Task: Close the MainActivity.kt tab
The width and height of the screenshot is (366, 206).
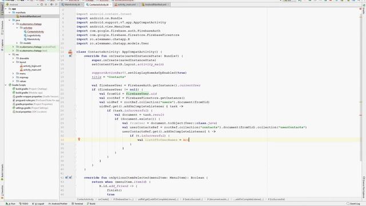Action: [82, 5]
